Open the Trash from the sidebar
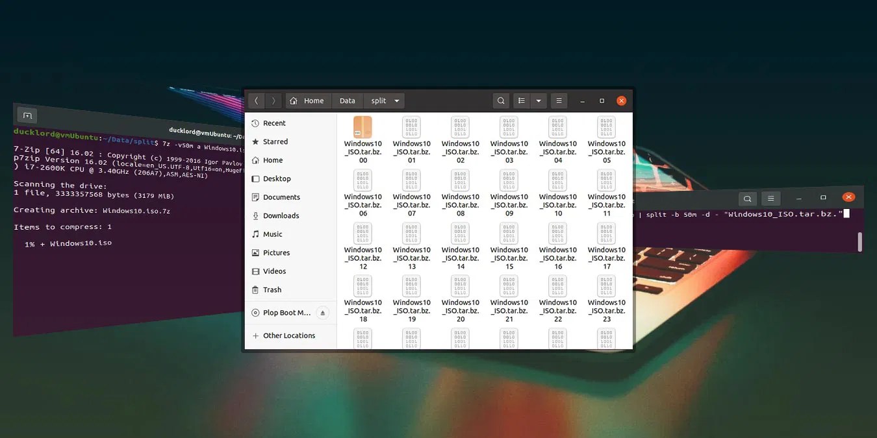Image resolution: width=877 pixels, height=438 pixels. [x=272, y=289]
